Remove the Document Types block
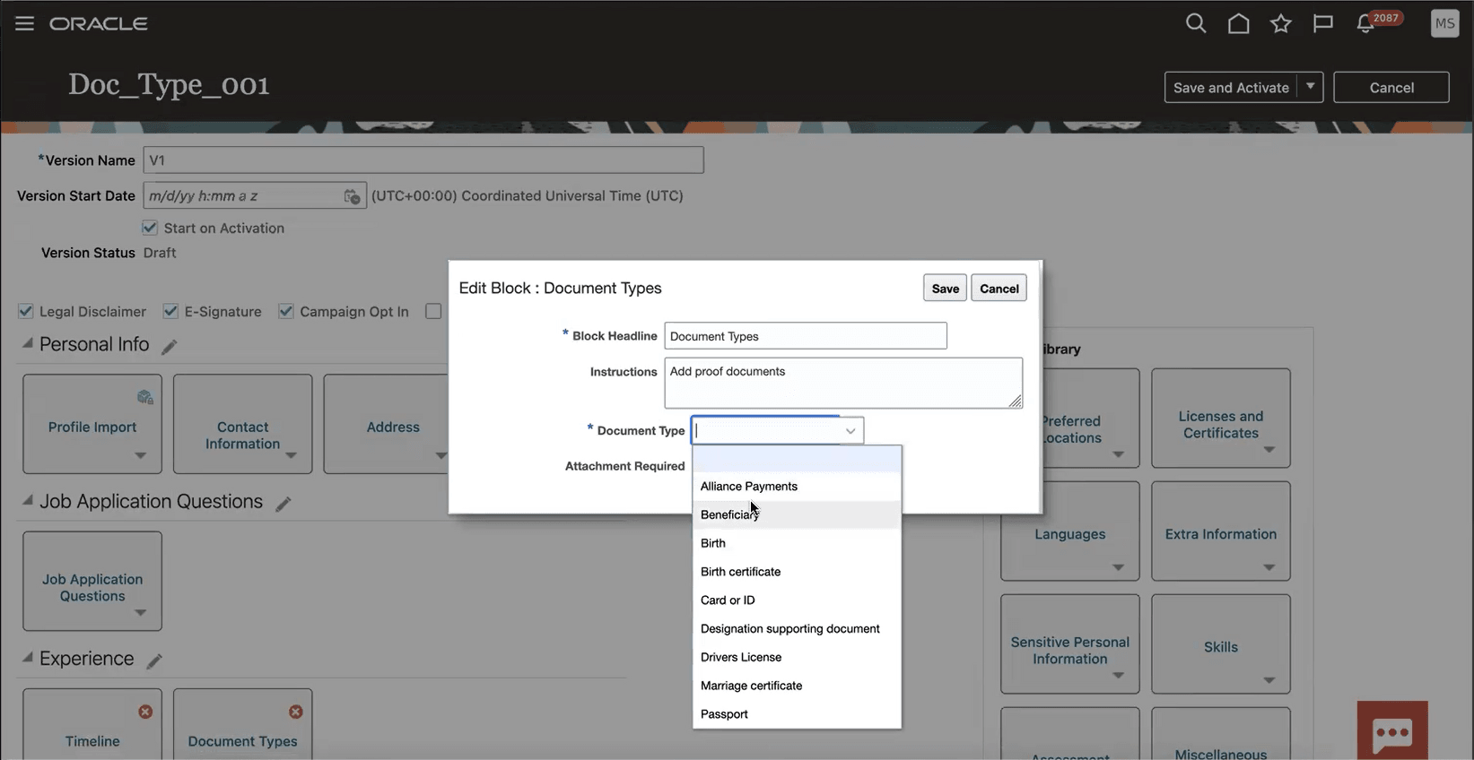 [x=295, y=712]
